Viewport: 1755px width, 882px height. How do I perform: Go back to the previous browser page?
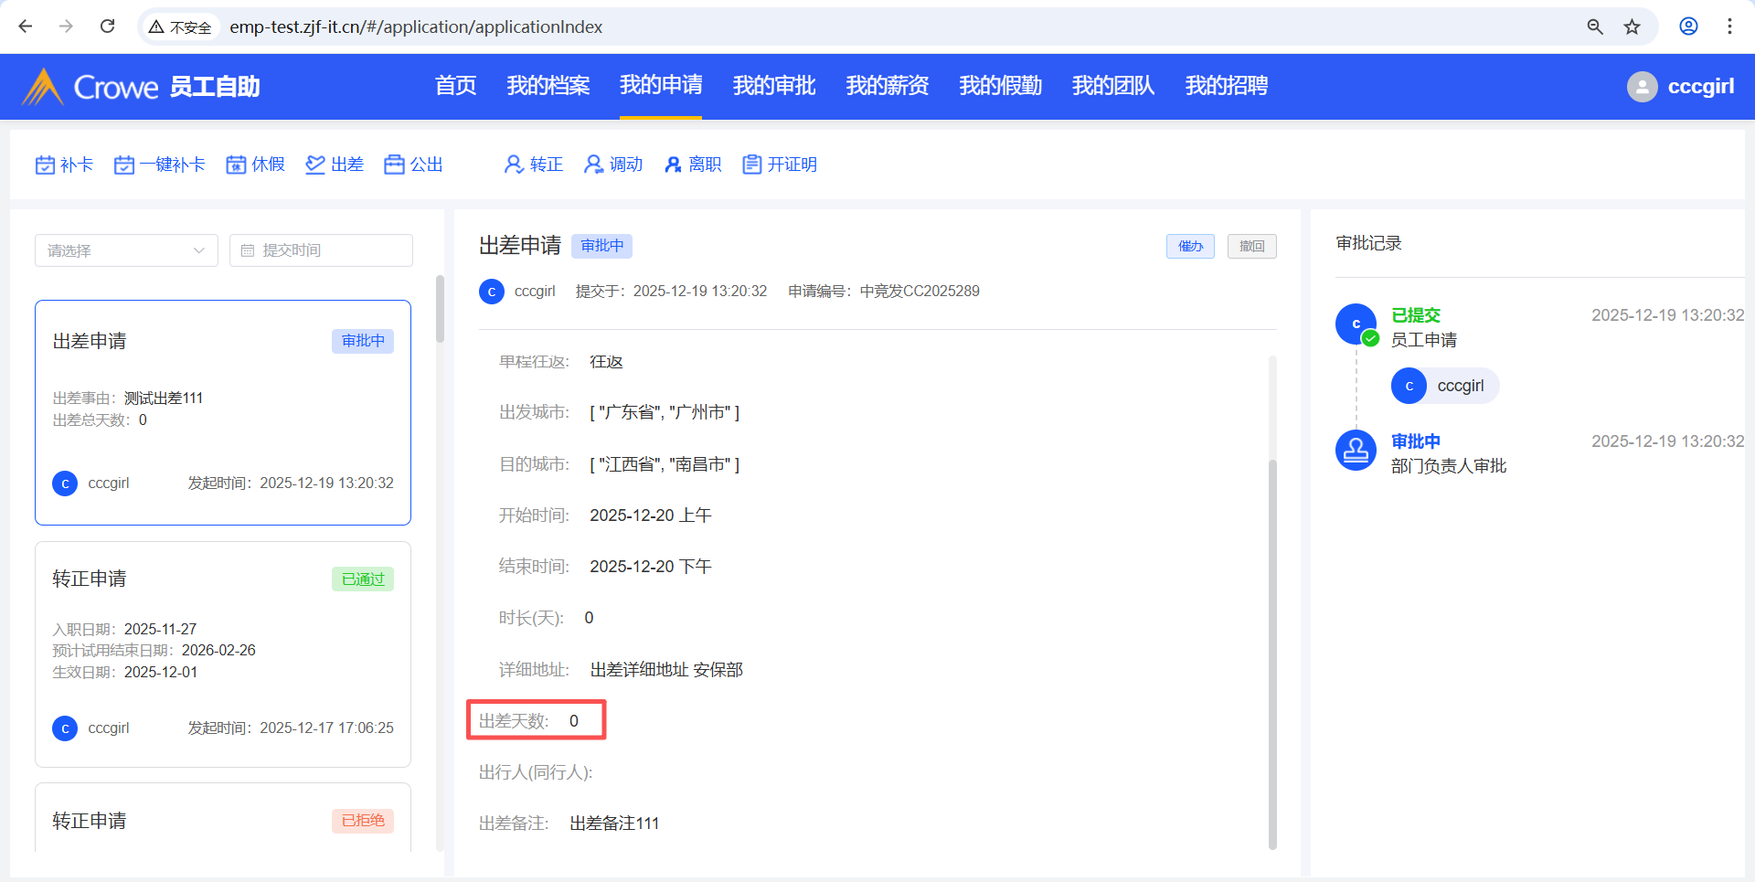pos(26,27)
